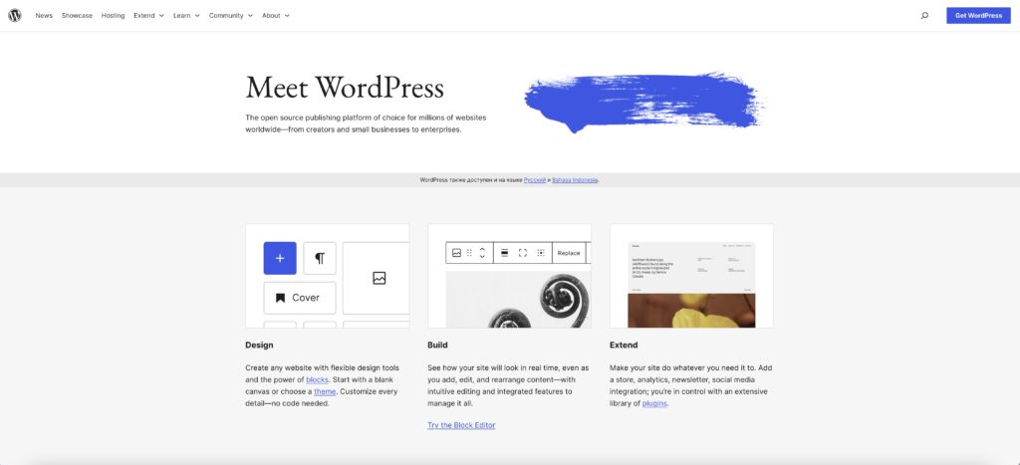Click the Cover block button

300,298
